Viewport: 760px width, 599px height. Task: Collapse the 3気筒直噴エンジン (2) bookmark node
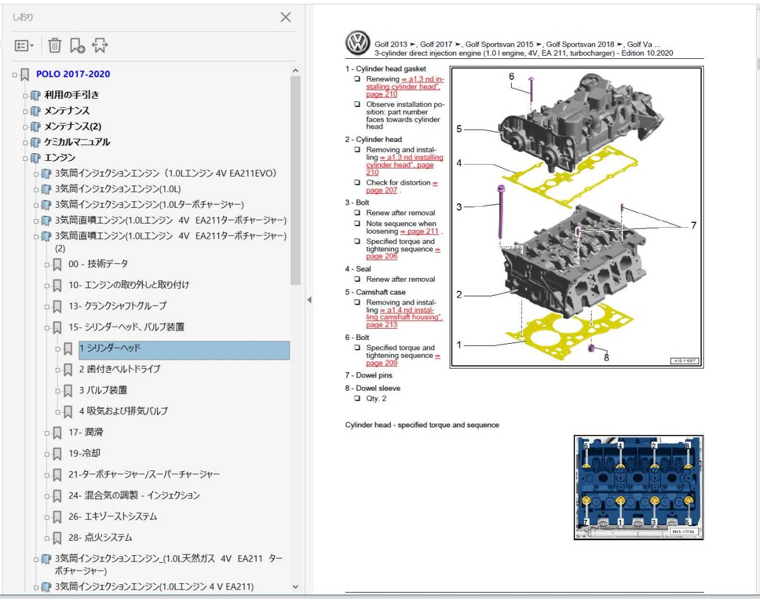pyautogui.click(x=36, y=237)
